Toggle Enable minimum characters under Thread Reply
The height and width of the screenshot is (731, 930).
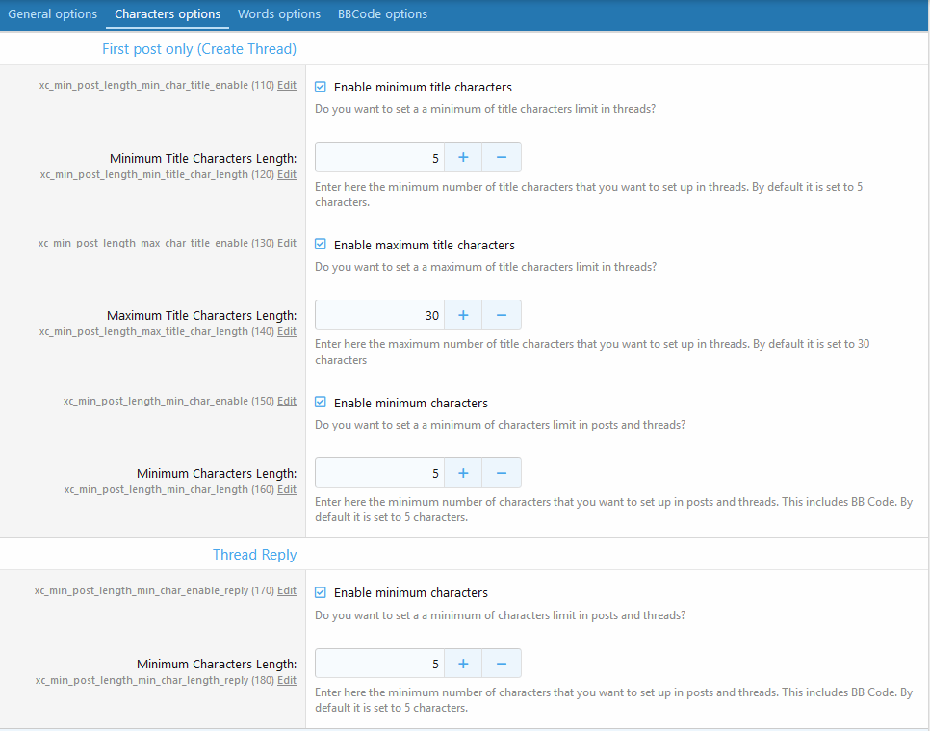coord(321,593)
